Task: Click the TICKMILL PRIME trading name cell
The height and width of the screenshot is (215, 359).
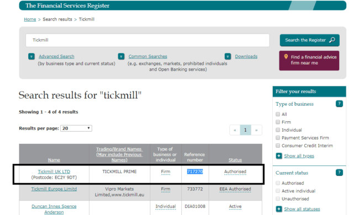Action: [119, 171]
